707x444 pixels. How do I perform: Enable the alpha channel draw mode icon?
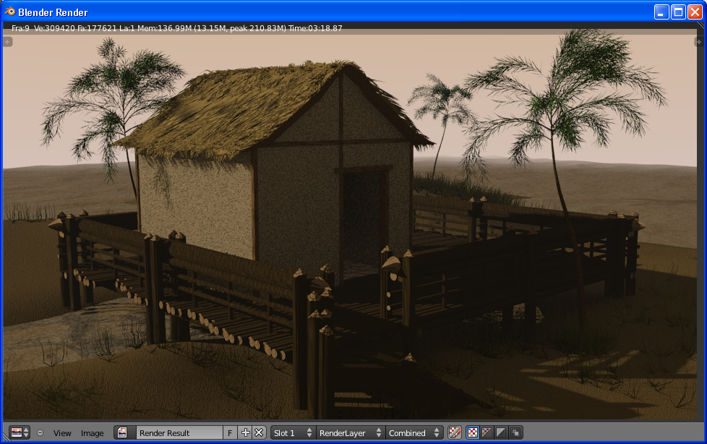point(500,432)
